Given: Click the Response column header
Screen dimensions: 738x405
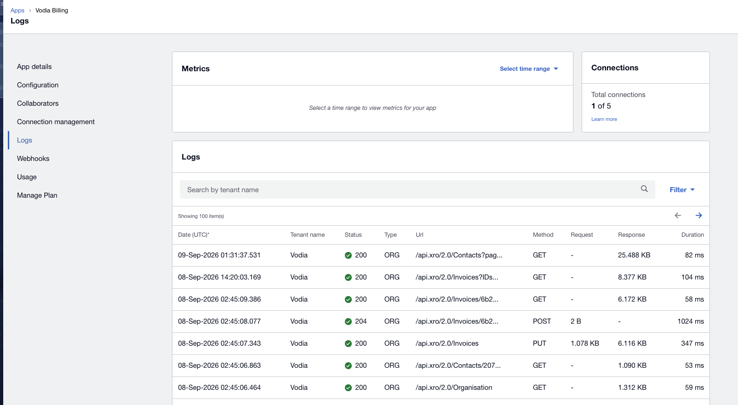Looking at the screenshot, I should [631, 235].
